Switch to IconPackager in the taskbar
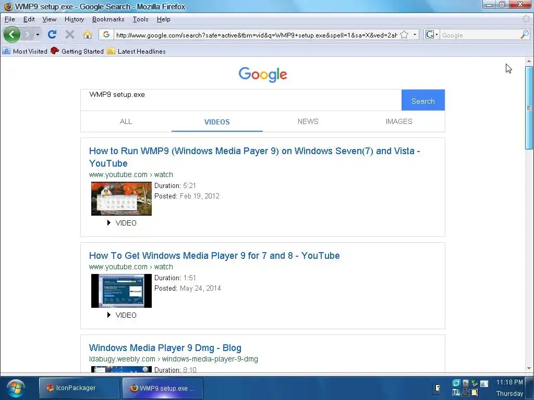 [x=79, y=387]
